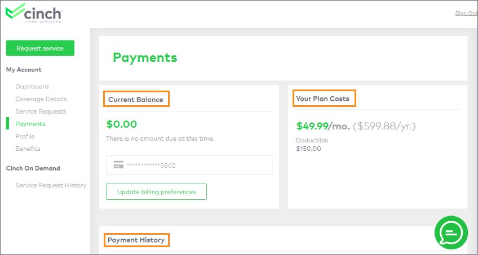Select the Payments sidebar item
This screenshot has height=255, width=478.
click(30, 124)
